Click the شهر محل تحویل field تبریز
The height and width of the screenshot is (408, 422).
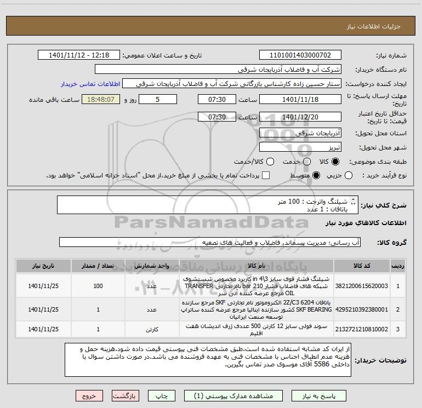coord(300,147)
